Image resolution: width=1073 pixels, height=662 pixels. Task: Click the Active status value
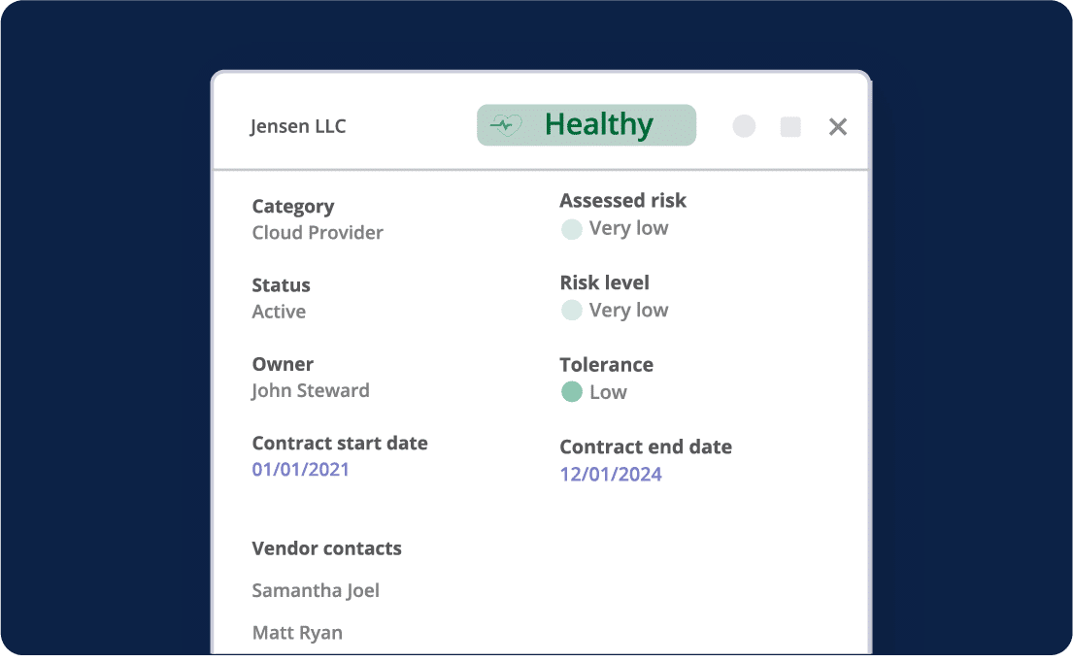pyautogui.click(x=279, y=312)
